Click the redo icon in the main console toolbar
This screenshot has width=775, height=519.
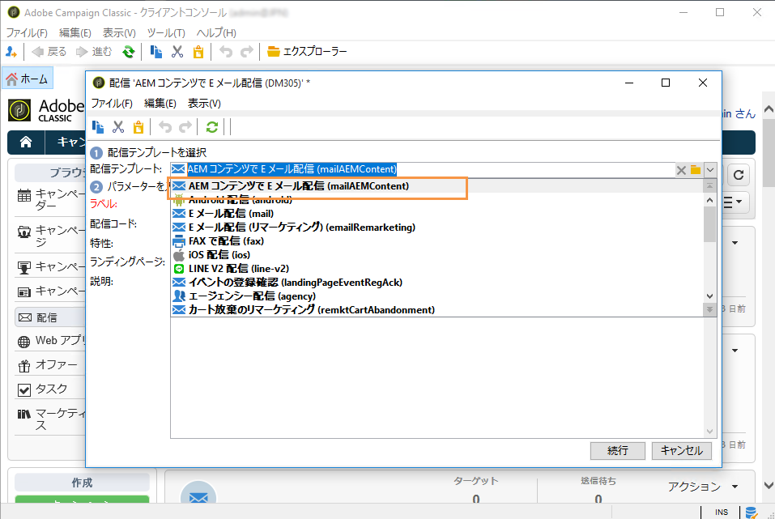click(x=247, y=51)
